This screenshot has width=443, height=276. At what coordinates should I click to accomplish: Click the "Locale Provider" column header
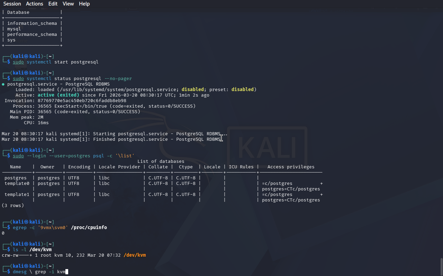click(x=119, y=167)
